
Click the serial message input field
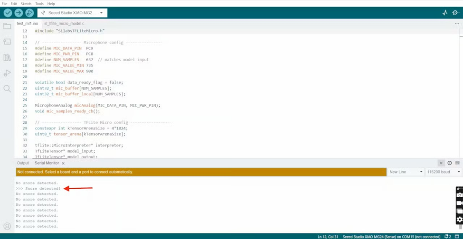pos(201,172)
